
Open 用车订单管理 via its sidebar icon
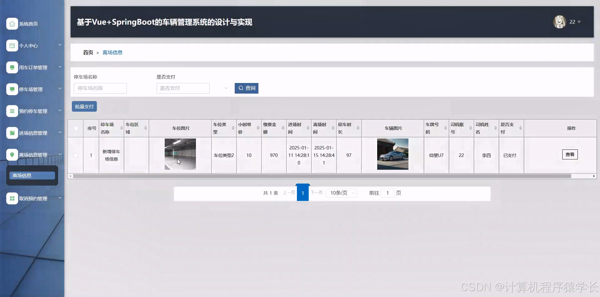(12, 67)
